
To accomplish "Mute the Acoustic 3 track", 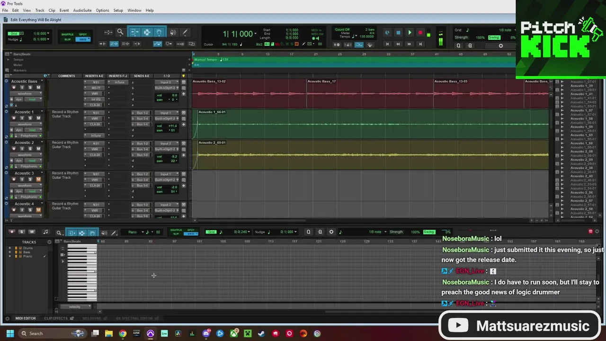I will pyautogui.click(x=38, y=179).
